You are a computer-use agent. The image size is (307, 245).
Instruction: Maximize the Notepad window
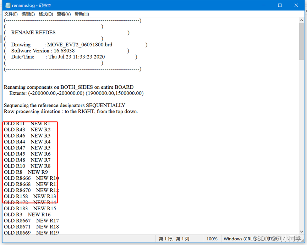pyautogui.click(x=280, y=5)
